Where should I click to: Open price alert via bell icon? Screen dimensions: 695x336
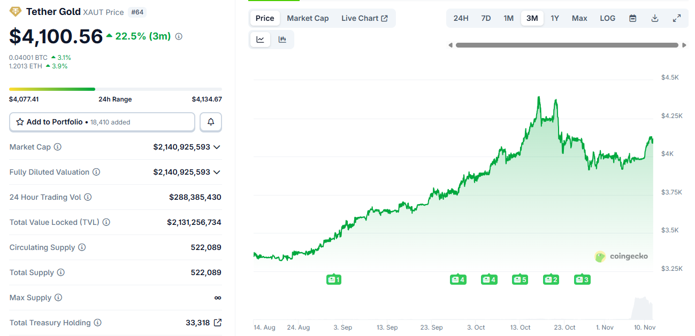point(210,122)
